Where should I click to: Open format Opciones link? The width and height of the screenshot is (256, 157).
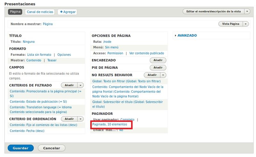tap(64, 55)
